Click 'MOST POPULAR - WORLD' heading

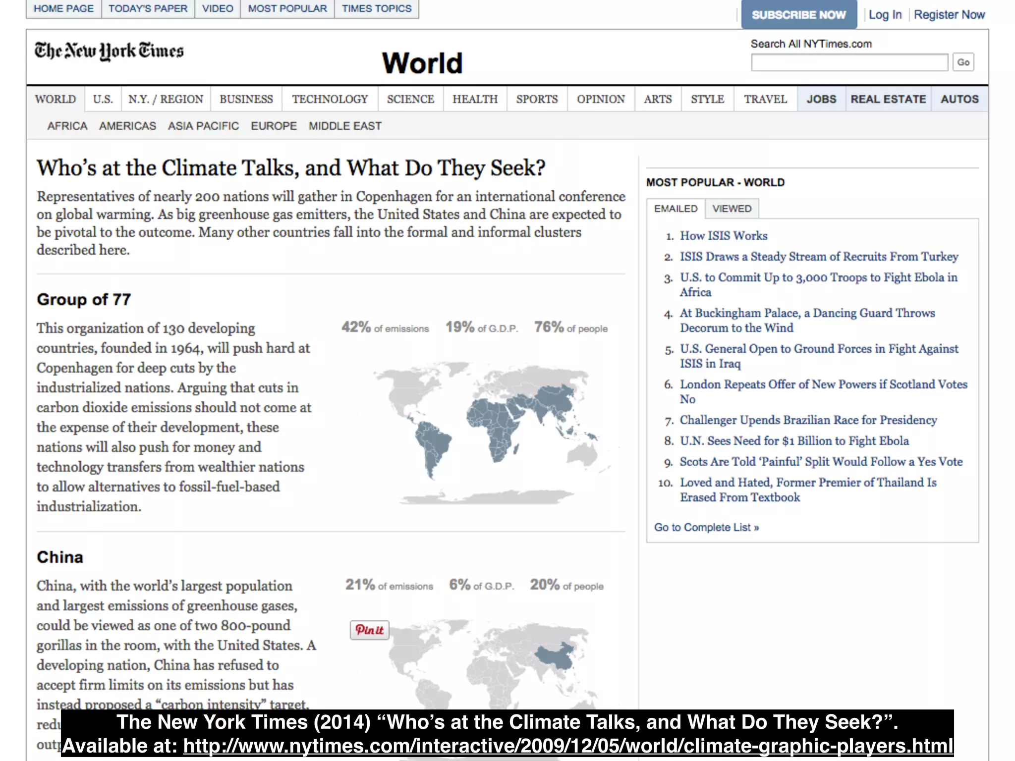[x=715, y=182]
